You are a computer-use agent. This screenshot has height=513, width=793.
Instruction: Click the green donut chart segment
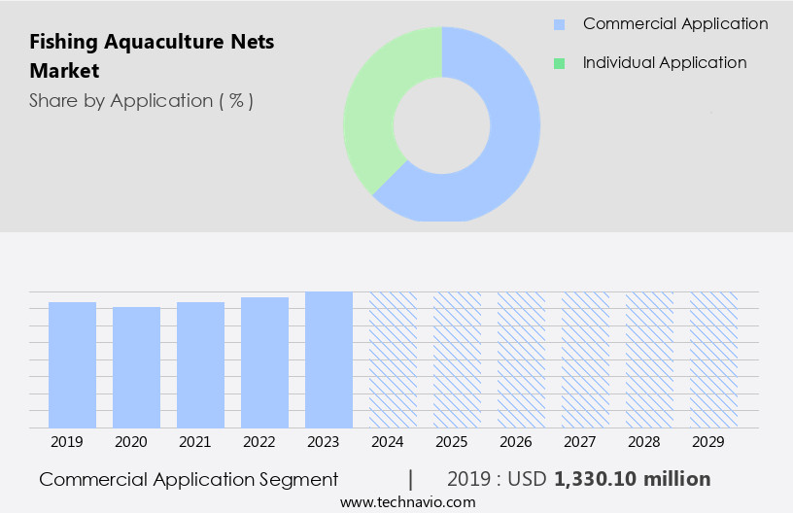[x=374, y=107]
